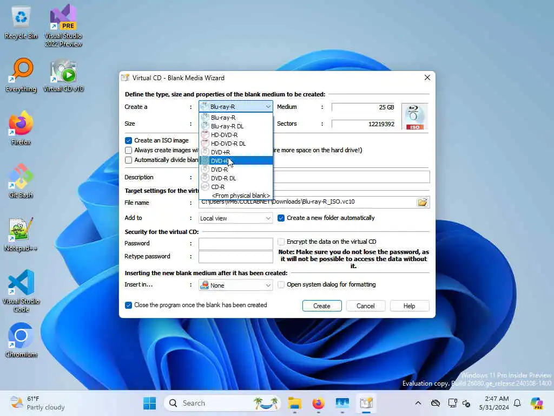This screenshot has width=554, height=416.
Task: Open Firefox from the taskbar
Action: pyautogui.click(x=318, y=403)
